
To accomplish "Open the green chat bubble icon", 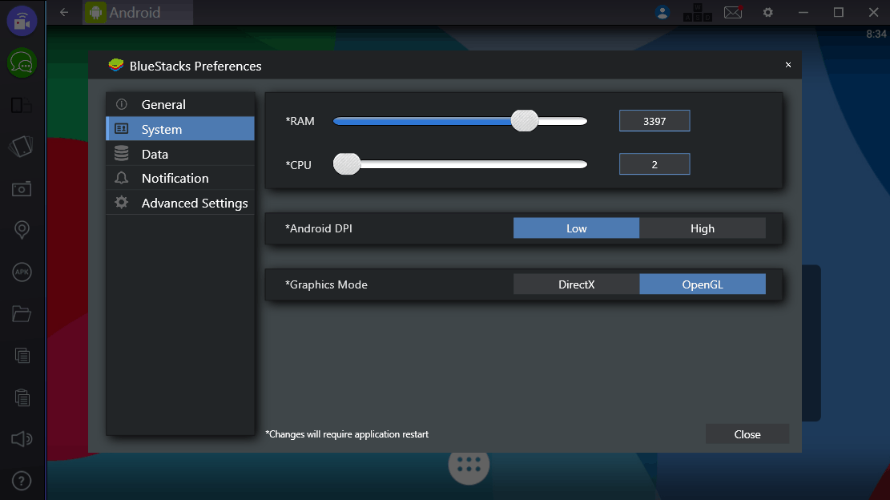I will click(22, 63).
